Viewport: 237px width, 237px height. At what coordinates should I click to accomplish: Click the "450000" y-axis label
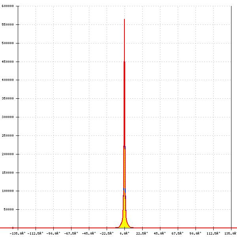pyautogui.click(x=8, y=62)
